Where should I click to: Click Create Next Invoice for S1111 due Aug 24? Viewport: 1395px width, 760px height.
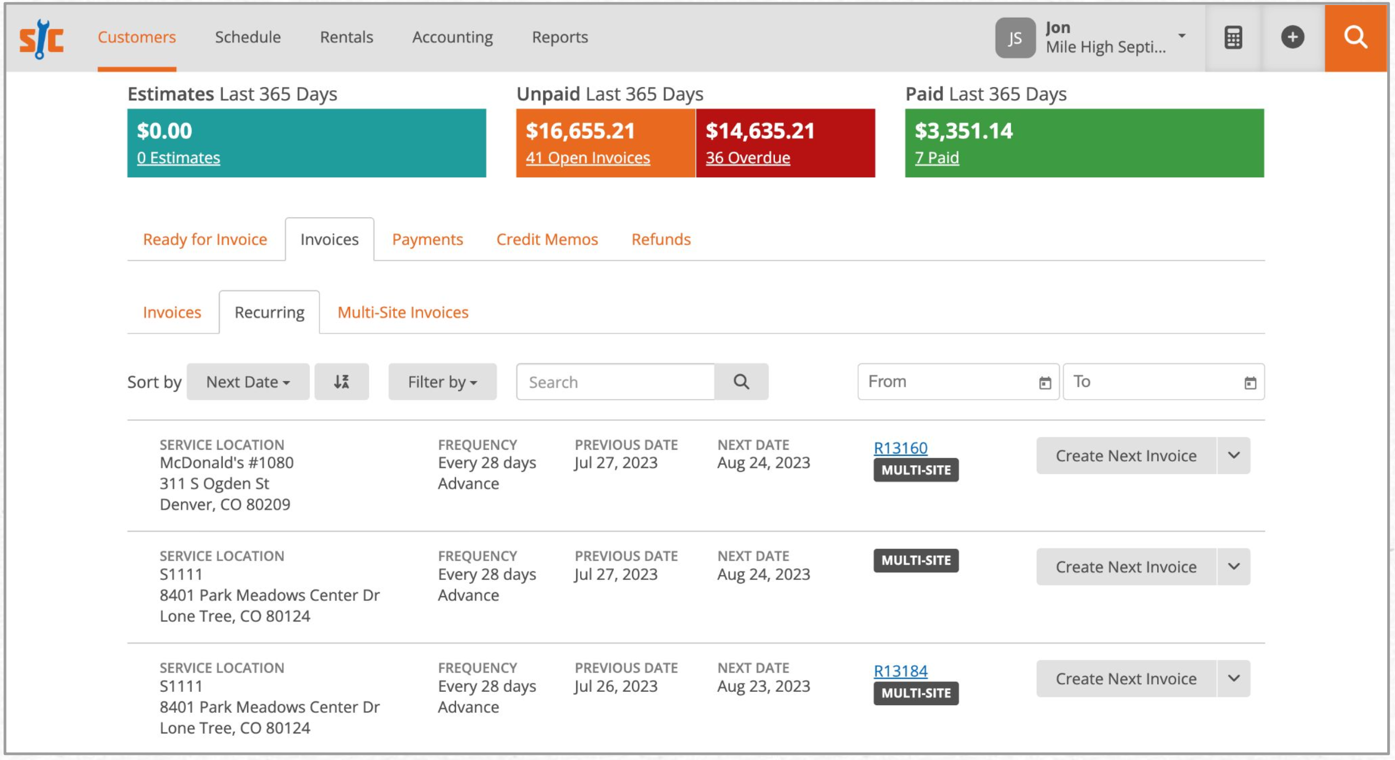click(x=1126, y=566)
